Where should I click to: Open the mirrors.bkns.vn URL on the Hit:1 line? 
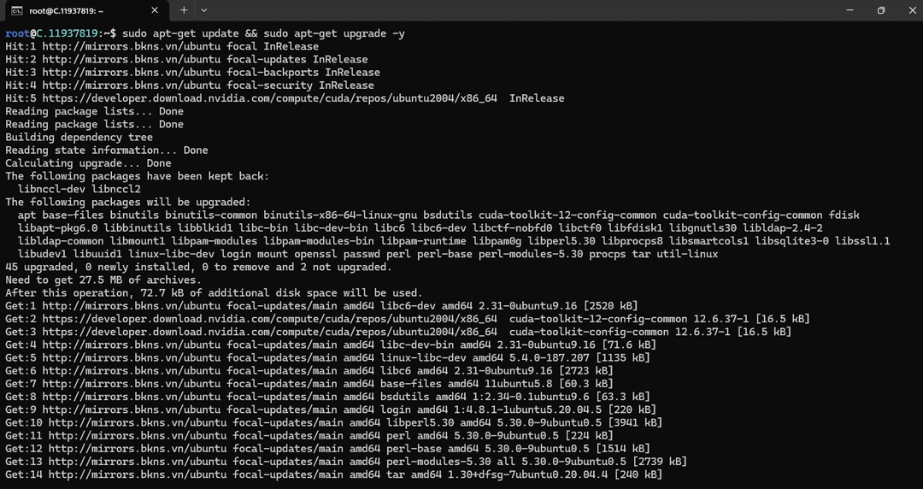tap(132, 46)
